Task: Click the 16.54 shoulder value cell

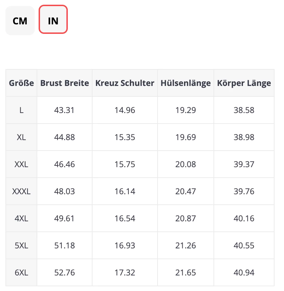Action: pos(125,219)
